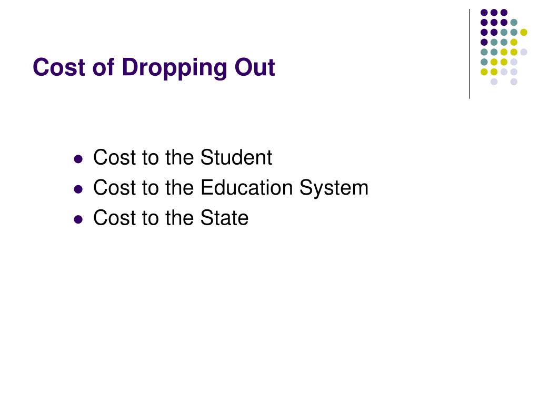Click the top-left purple dot in the dot grid

click(x=484, y=13)
